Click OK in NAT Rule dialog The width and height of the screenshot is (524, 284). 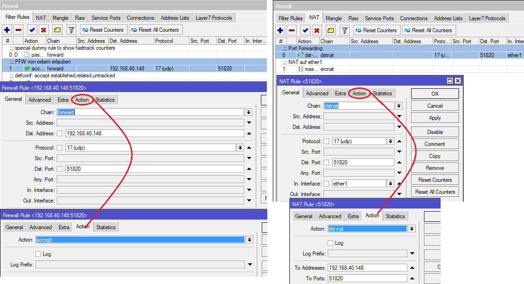coord(435,94)
